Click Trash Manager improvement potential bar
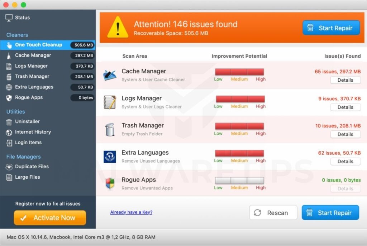Image resolution: width=367 pixels, height=246 pixels. pos(239,126)
